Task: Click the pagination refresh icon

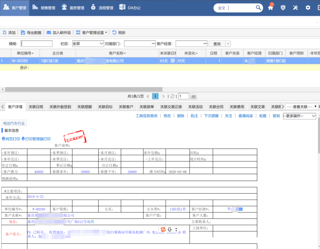Action: (172, 96)
